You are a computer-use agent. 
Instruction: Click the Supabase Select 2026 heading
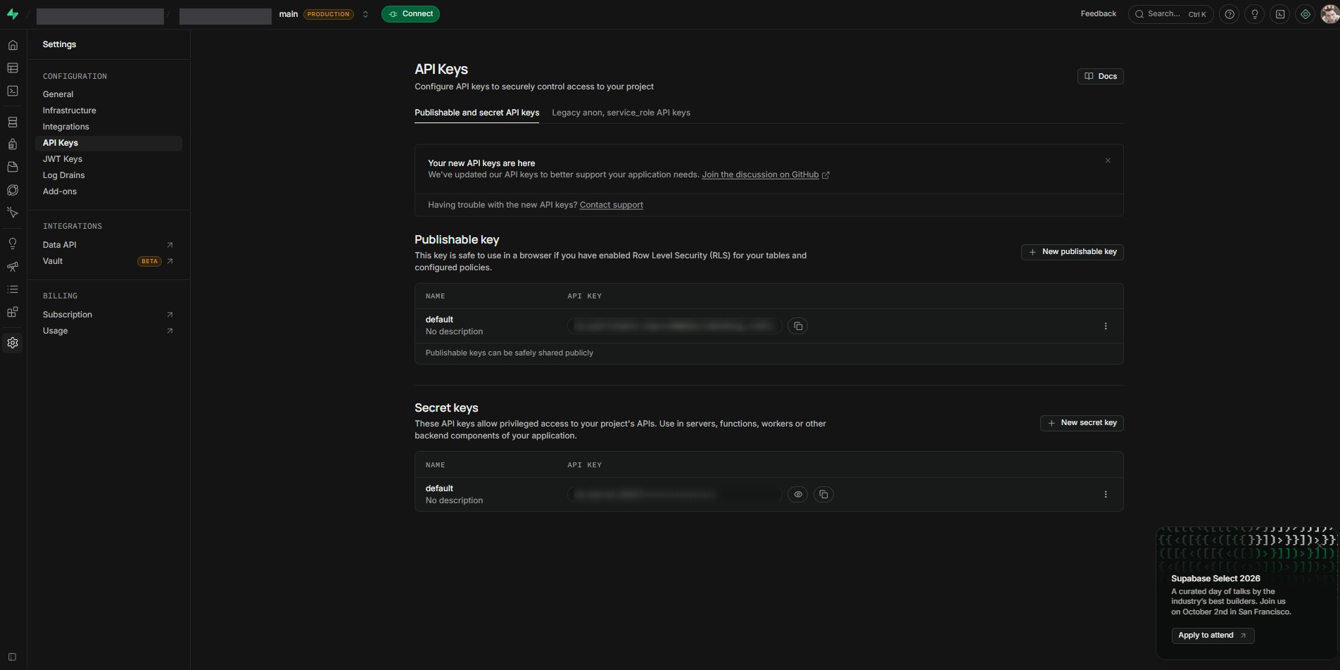1215,579
